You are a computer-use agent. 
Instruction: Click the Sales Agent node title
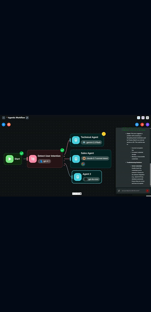(x=87, y=153)
